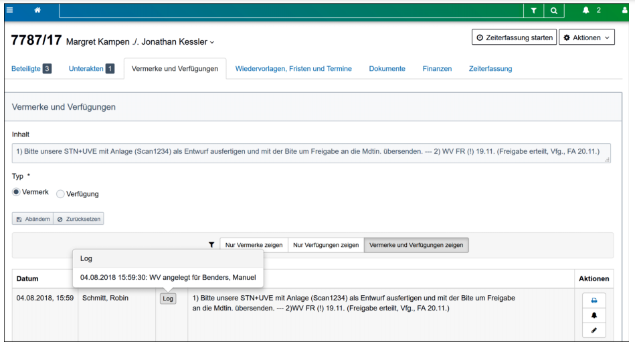635x348 pixels.
Task: Open notifications bell in top bar
Action: coord(585,11)
